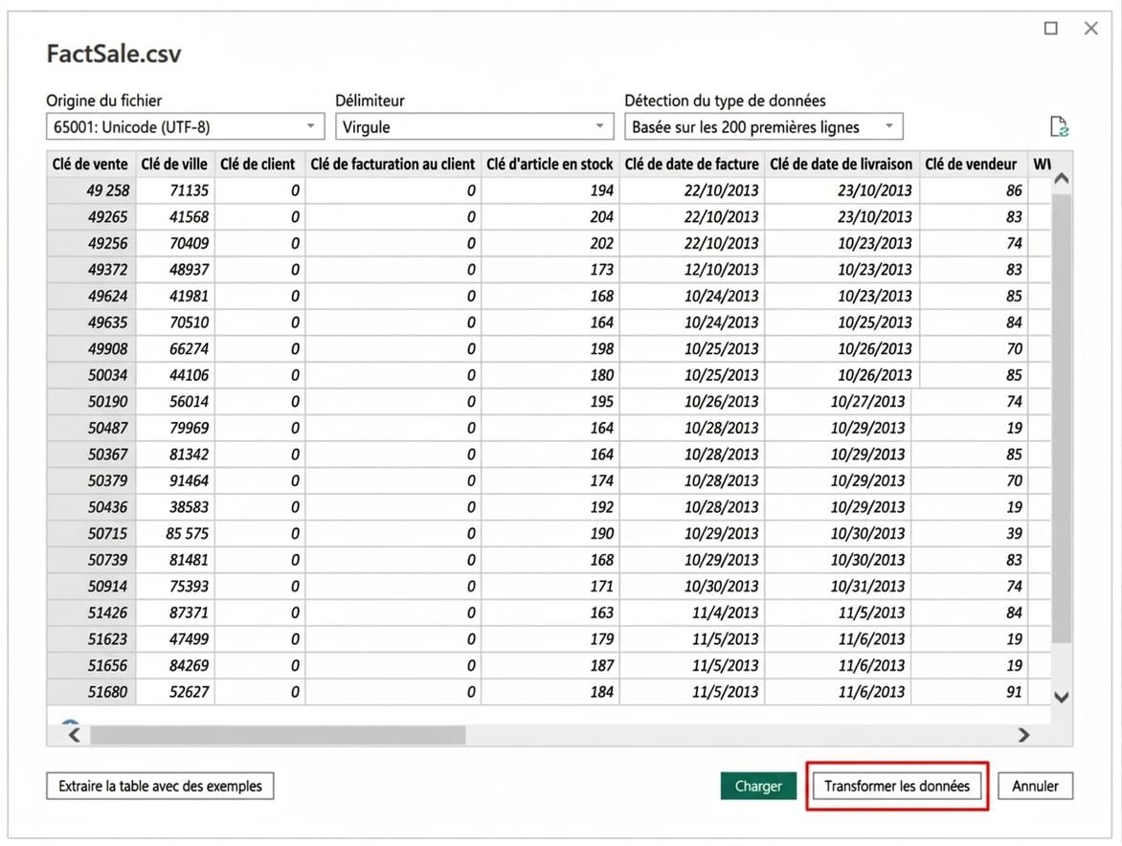The width and height of the screenshot is (1122, 846).
Task: Close the FactSale.csv dialog
Action: (1090, 28)
